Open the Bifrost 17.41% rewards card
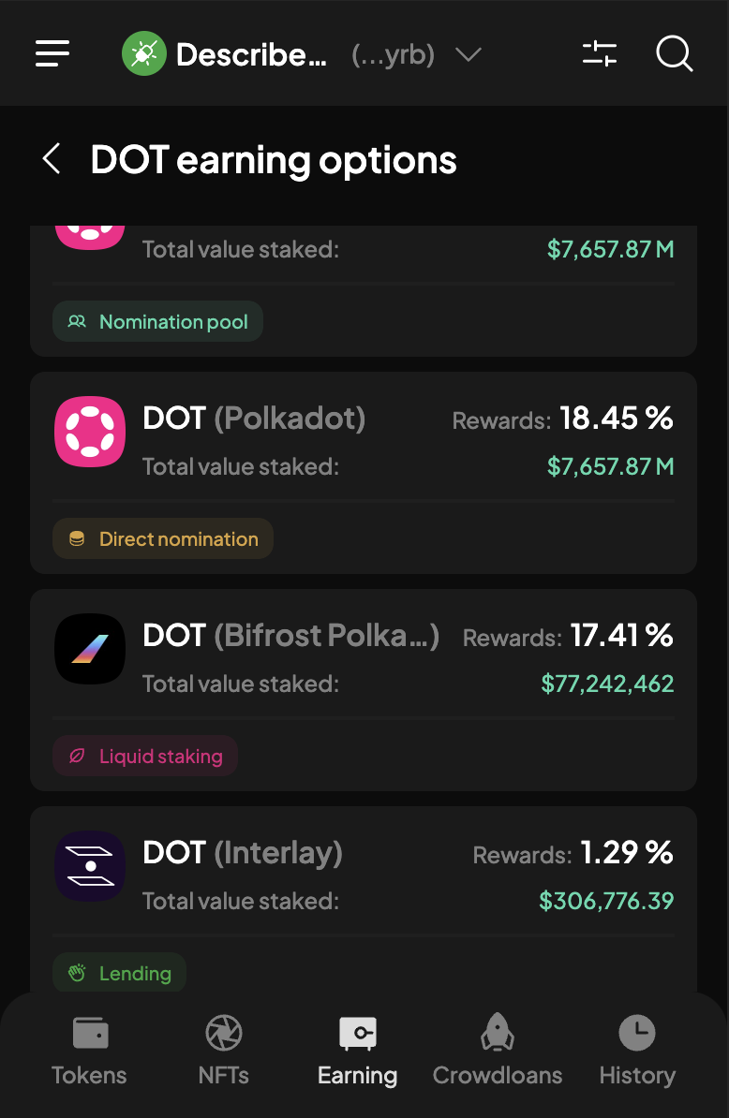Viewport: 729px width, 1118px height. [x=363, y=689]
